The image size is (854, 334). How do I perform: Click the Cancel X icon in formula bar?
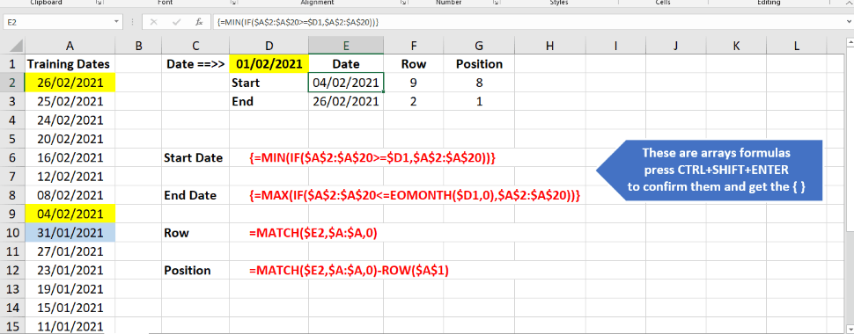click(x=153, y=22)
